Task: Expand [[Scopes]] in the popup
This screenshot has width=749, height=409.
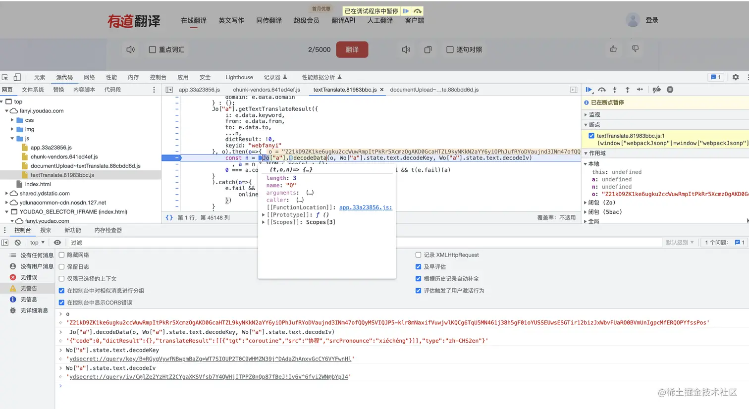Action: point(264,222)
